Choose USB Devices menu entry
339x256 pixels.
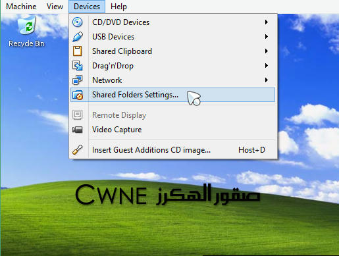pyautogui.click(x=172, y=37)
